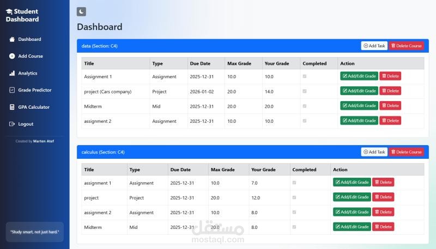Delete the calculus project task
This screenshot has height=249, width=436.
383,197
